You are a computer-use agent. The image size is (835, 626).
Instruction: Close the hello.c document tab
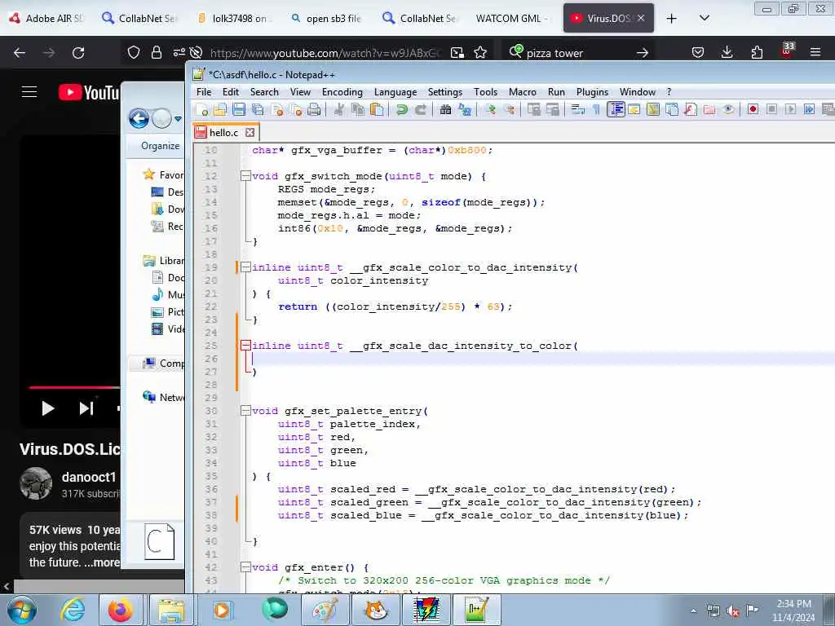click(x=250, y=133)
